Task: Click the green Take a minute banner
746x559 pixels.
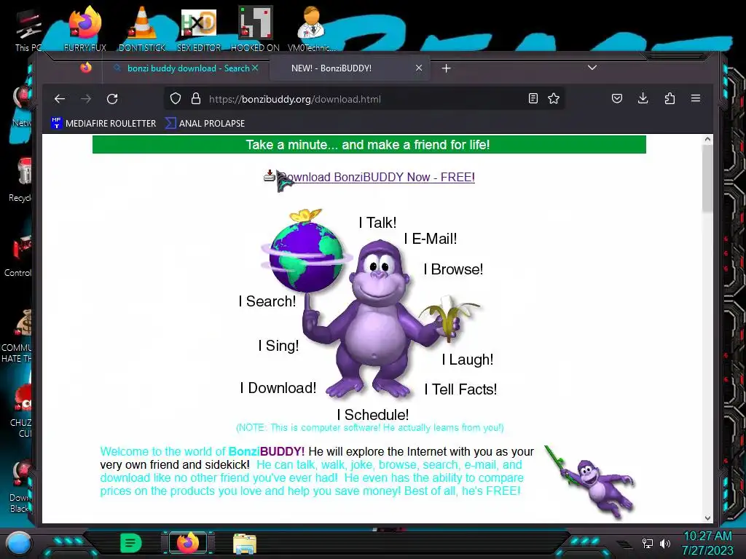Action: coord(369,145)
